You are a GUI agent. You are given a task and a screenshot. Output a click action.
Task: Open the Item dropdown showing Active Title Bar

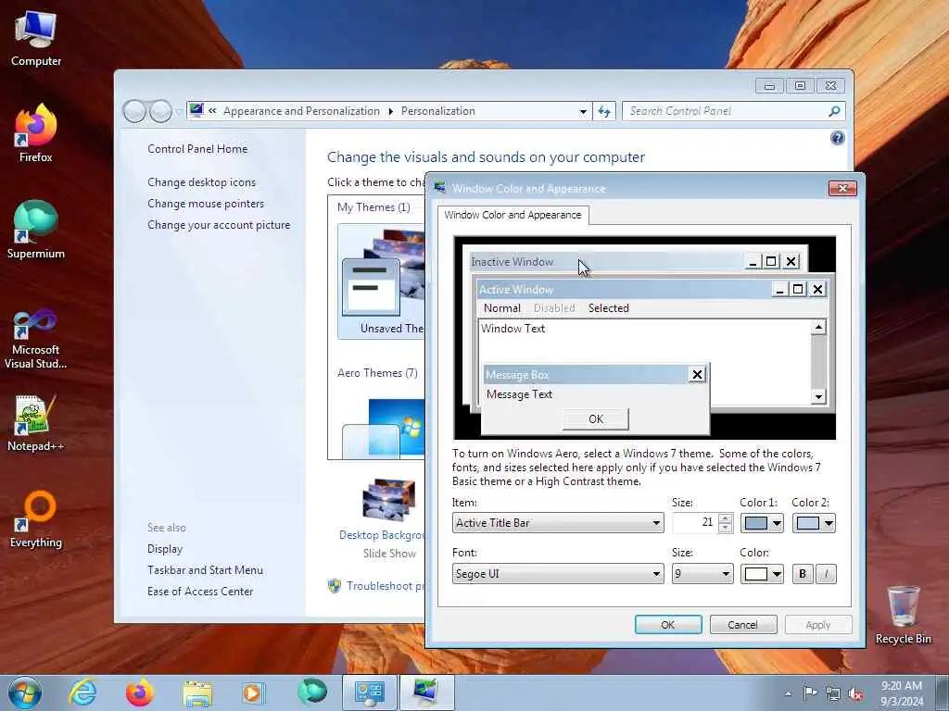coord(557,523)
